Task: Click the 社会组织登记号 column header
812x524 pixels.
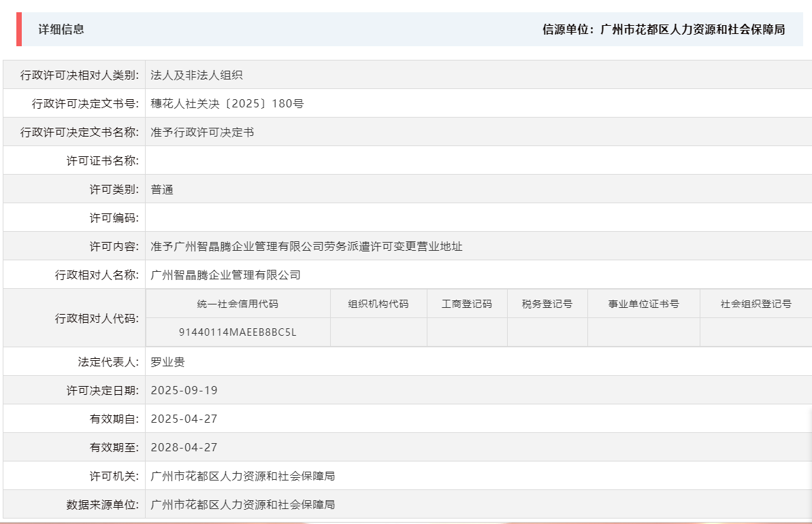Action: 756,303
